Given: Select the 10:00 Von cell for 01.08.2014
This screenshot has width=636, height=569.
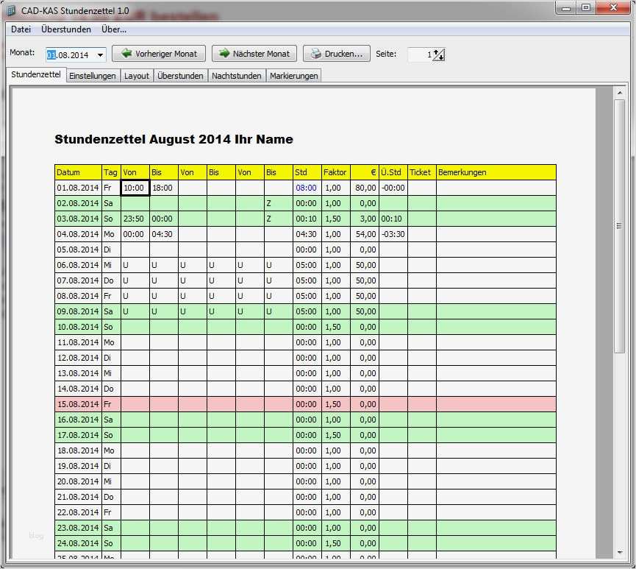Looking at the screenshot, I should click(135, 188).
